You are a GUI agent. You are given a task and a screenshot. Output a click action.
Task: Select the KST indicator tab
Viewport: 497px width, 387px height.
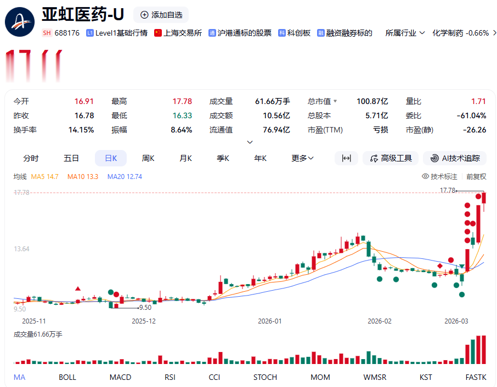(426, 377)
